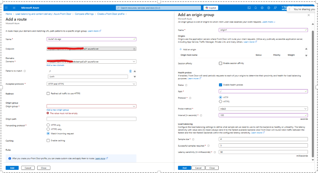Close the Add an origin group panel
This screenshot has width=318, height=173.
pos(309,15)
